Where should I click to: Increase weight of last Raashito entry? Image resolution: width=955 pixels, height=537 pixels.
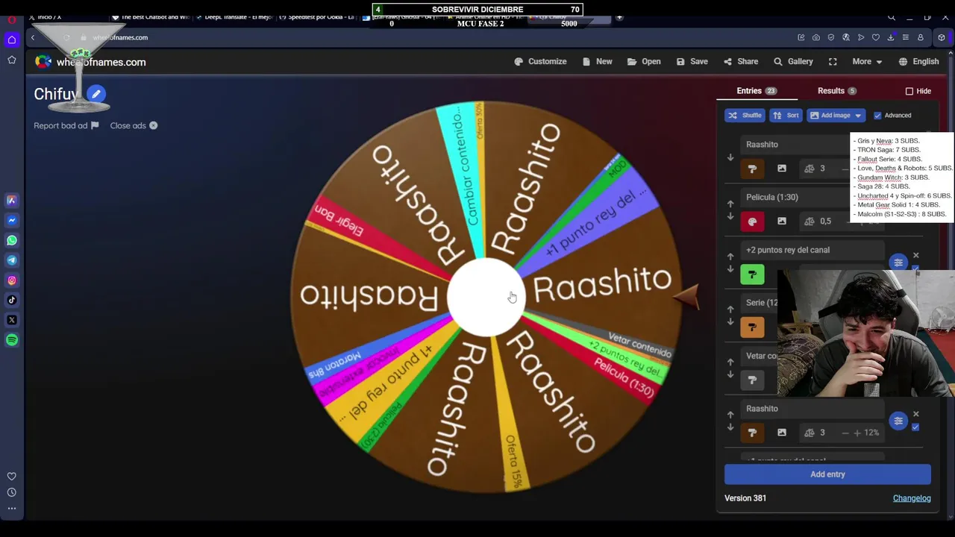tap(857, 433)
